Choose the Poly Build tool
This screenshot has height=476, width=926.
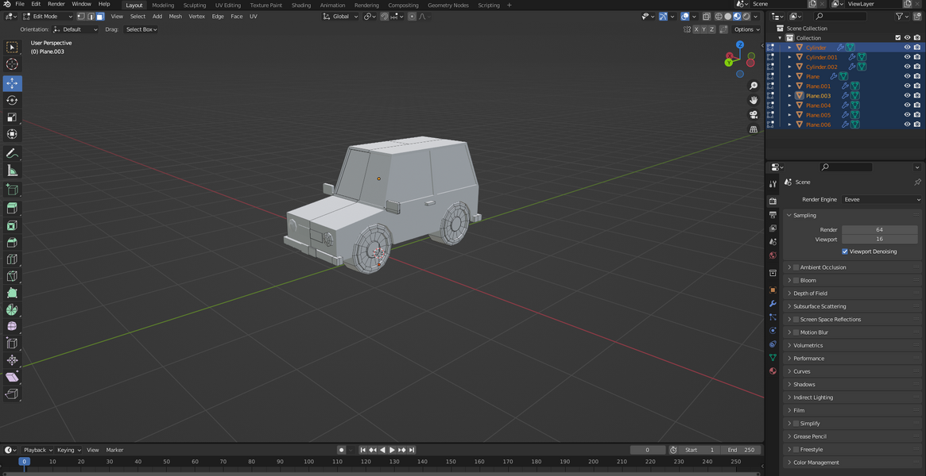pyautogui.click(x=12, y=293)
